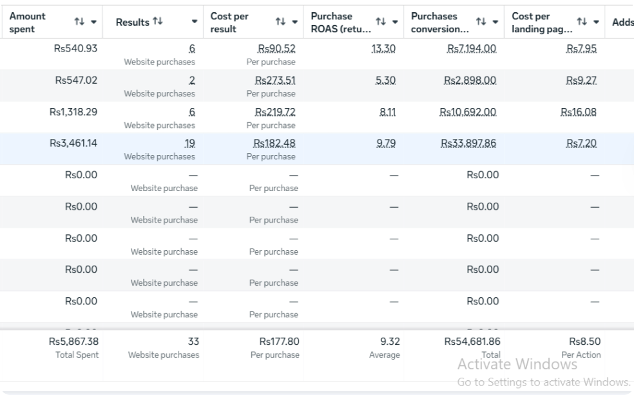Screen dimensions: 634x395
Task: Click the Rs33,897.86 conversion value
Action: tap(468, 143)
